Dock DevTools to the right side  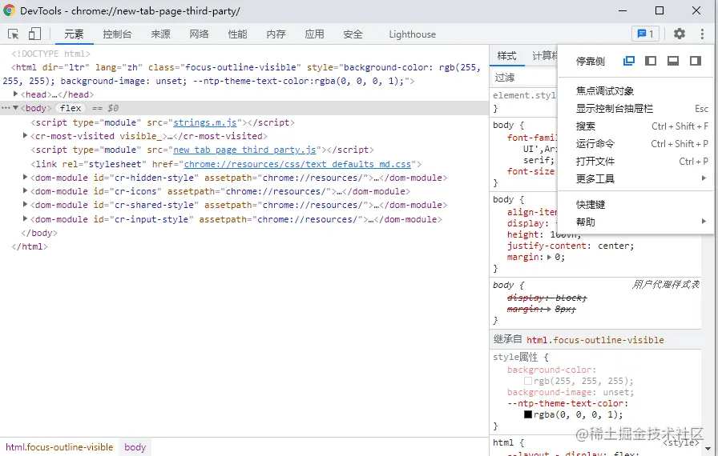[x=696, y=61]
